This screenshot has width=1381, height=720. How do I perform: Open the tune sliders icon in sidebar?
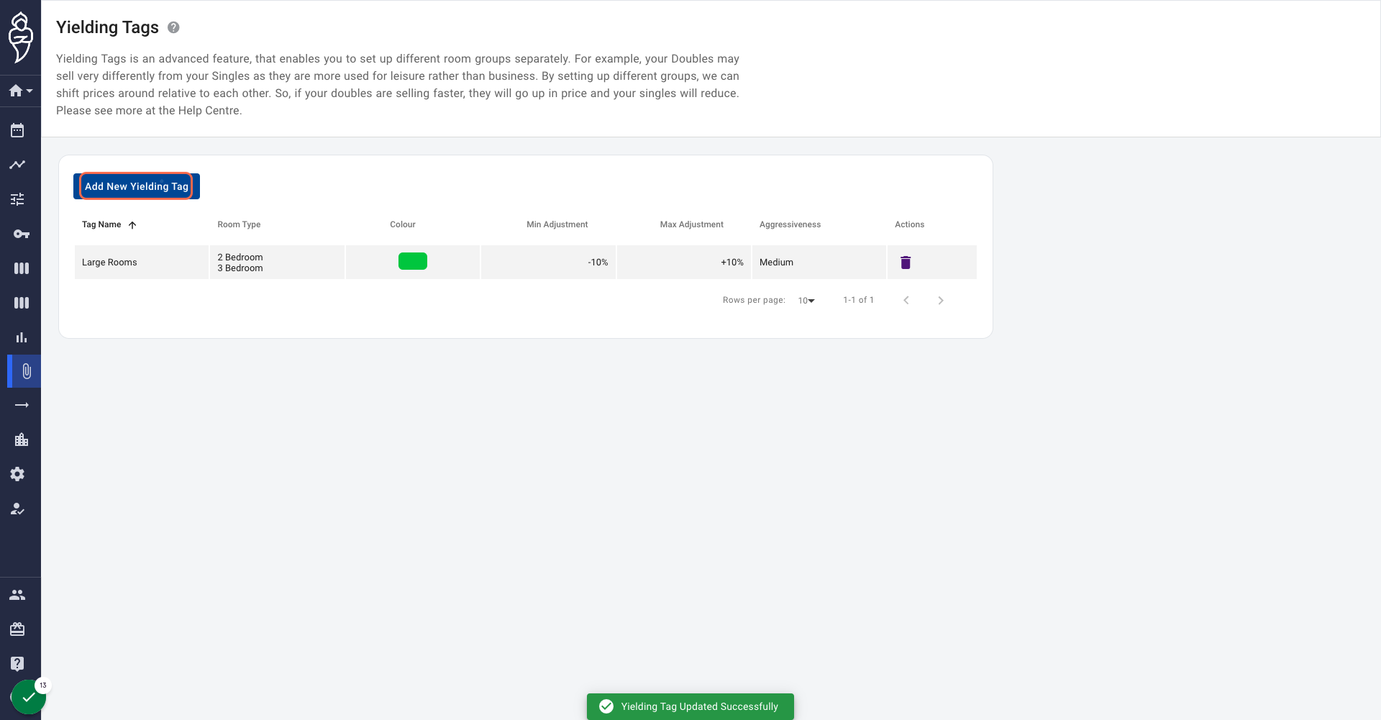[18, 199]
